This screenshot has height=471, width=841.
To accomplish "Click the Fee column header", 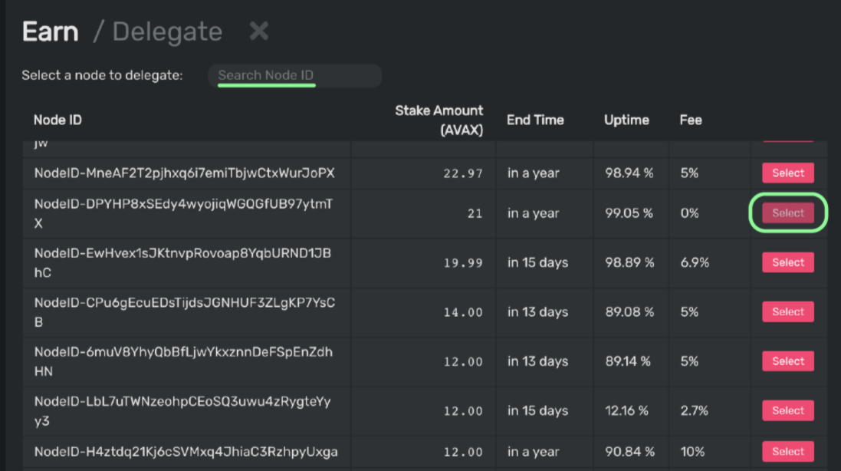I will pyautogui.click(x=691, y=120).
